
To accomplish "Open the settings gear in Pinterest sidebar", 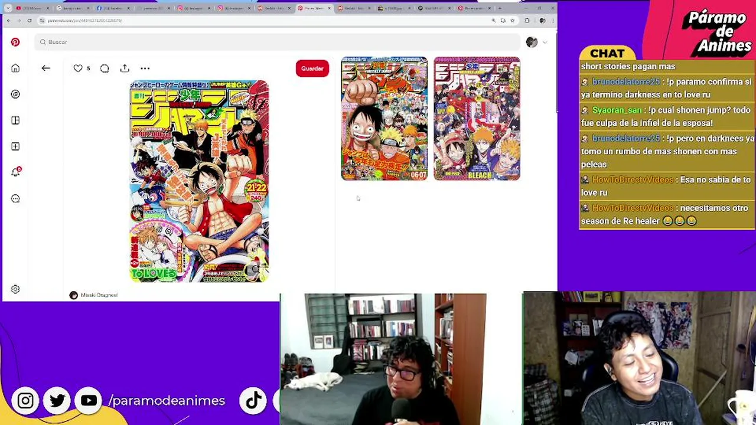I will [15, 289].
